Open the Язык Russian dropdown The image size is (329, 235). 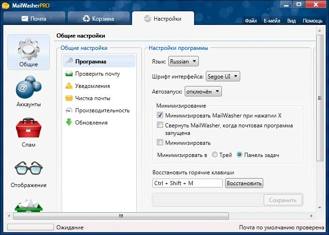point(183,61)
